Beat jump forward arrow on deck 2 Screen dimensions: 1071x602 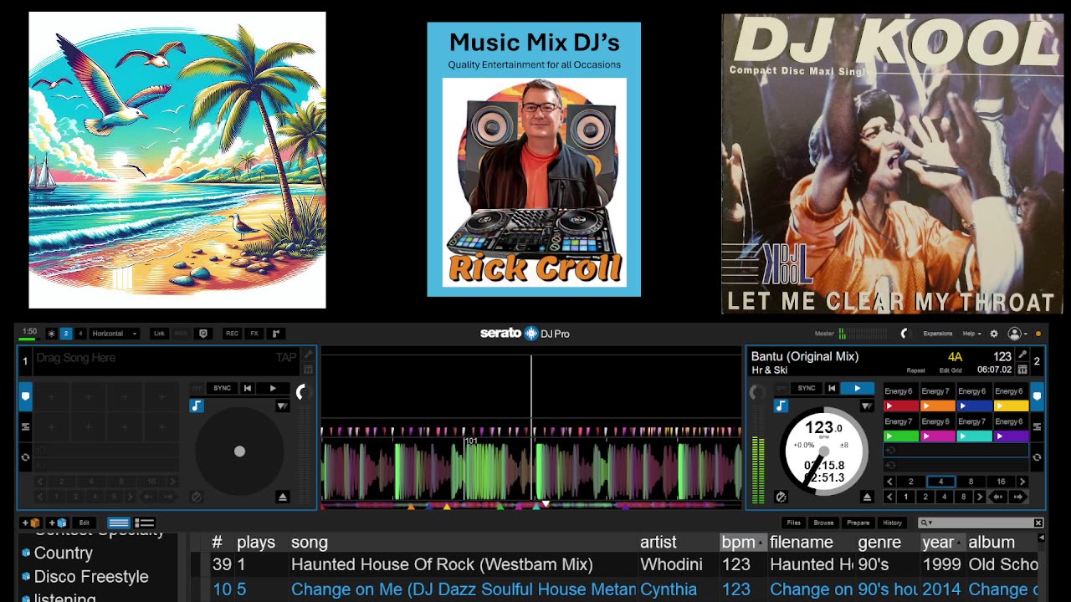pos(1018,497)
